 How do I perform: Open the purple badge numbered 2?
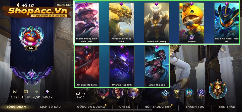(x=201, y=94)
